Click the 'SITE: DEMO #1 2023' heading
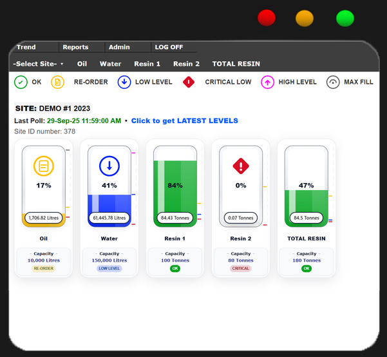 pos(53,108)
